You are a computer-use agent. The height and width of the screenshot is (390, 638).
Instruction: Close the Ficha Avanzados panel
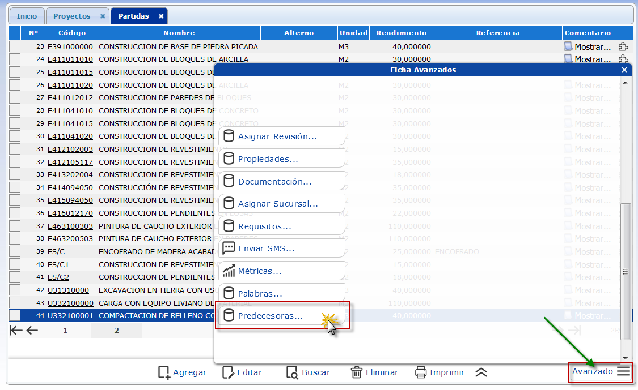point(624,70)
